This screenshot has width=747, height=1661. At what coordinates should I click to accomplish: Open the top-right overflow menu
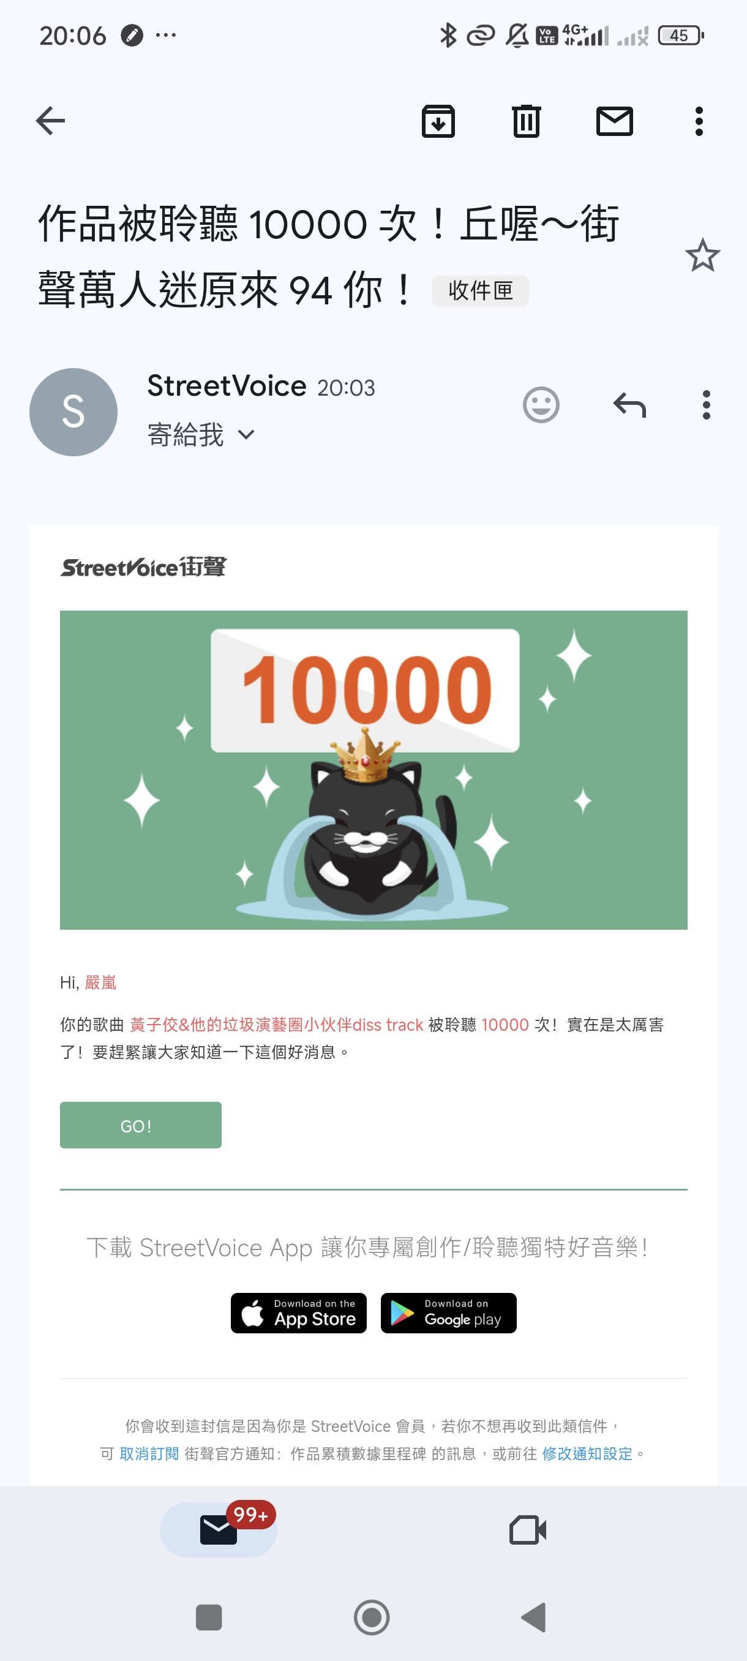(x=699, y=121)
